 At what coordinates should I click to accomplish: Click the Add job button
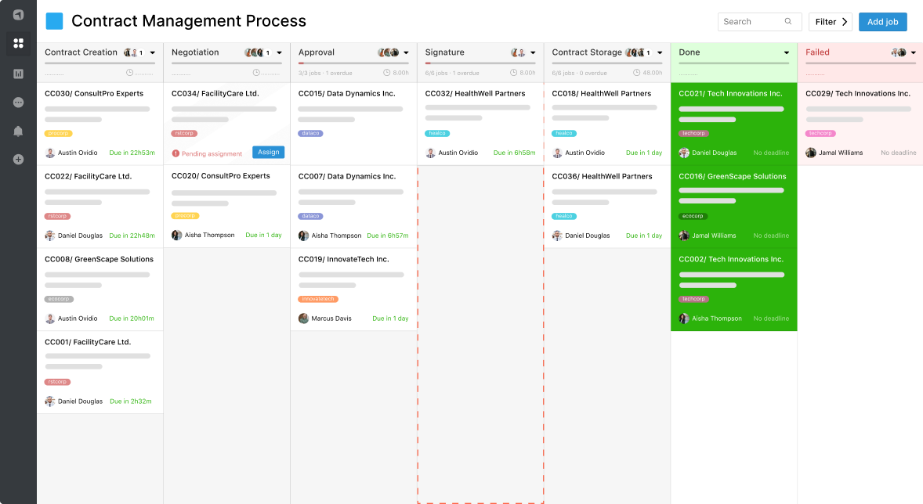tap(882, 22)
